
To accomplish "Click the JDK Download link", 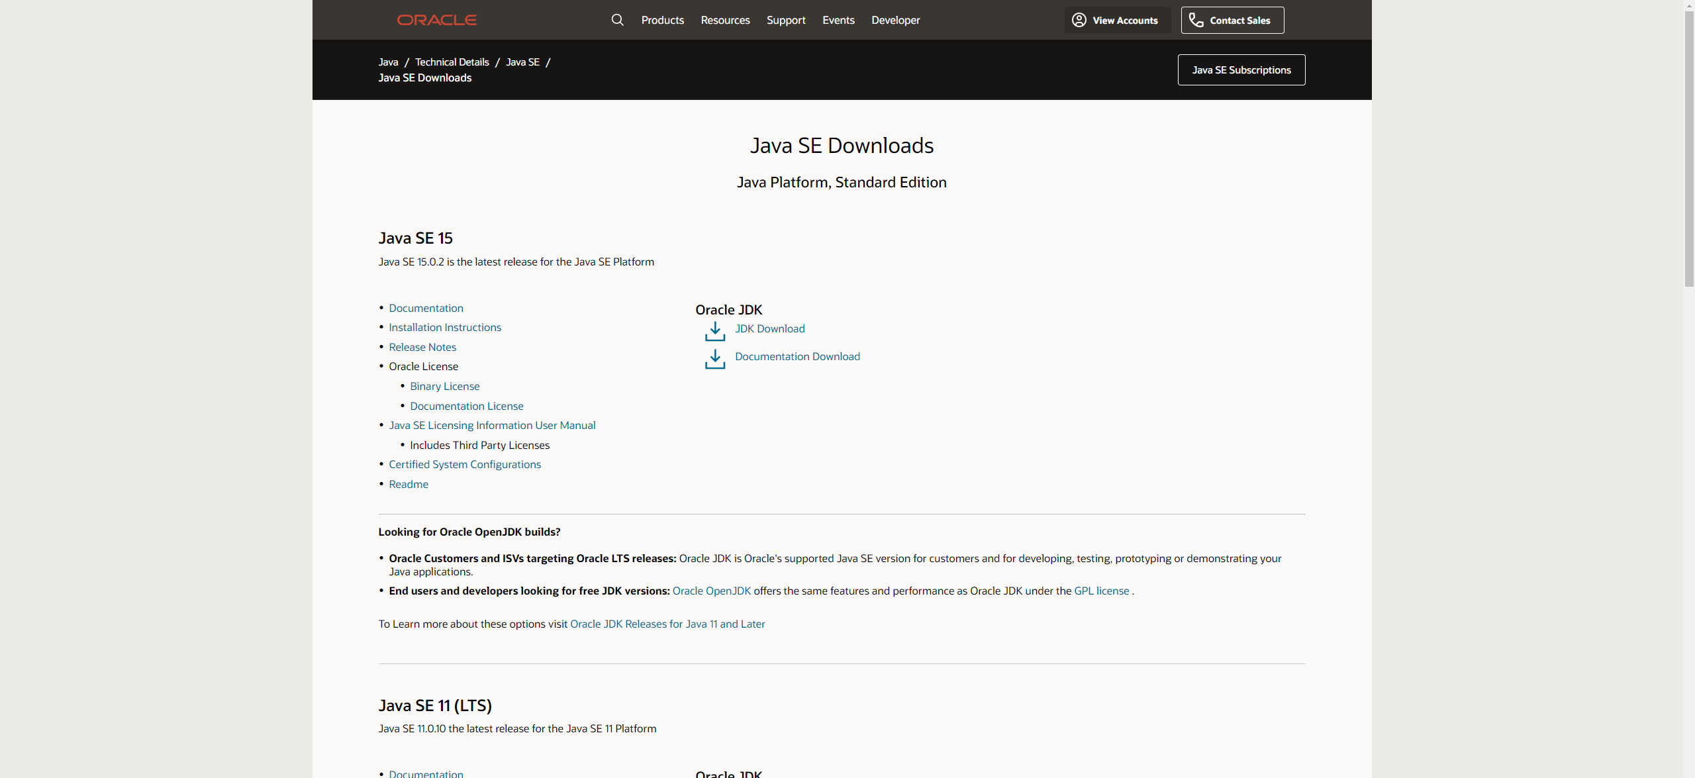I will (769, 328).
